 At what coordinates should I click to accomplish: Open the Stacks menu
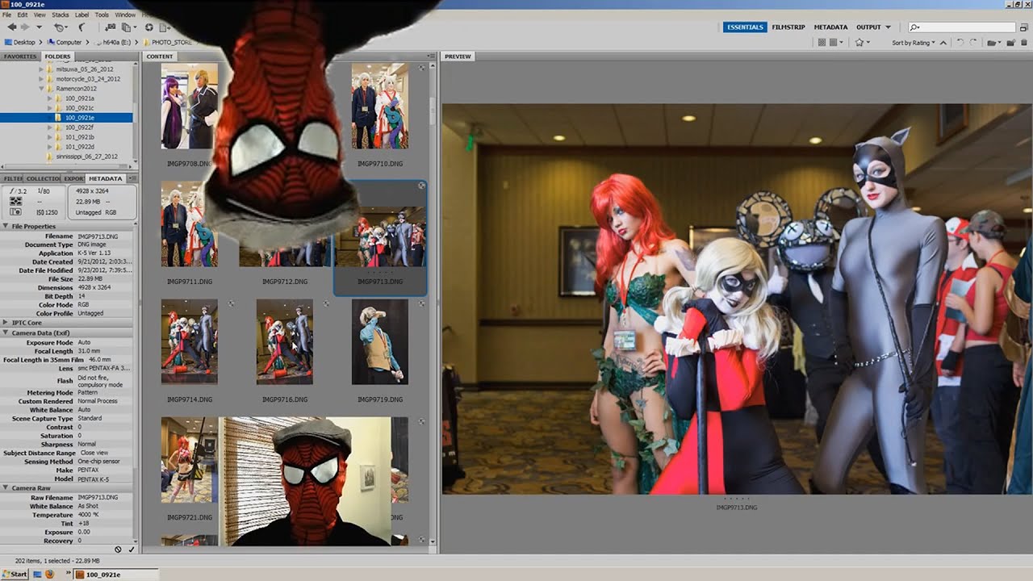coord(60,15)
